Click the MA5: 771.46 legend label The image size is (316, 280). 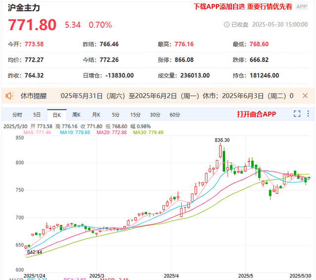(38, 132)
